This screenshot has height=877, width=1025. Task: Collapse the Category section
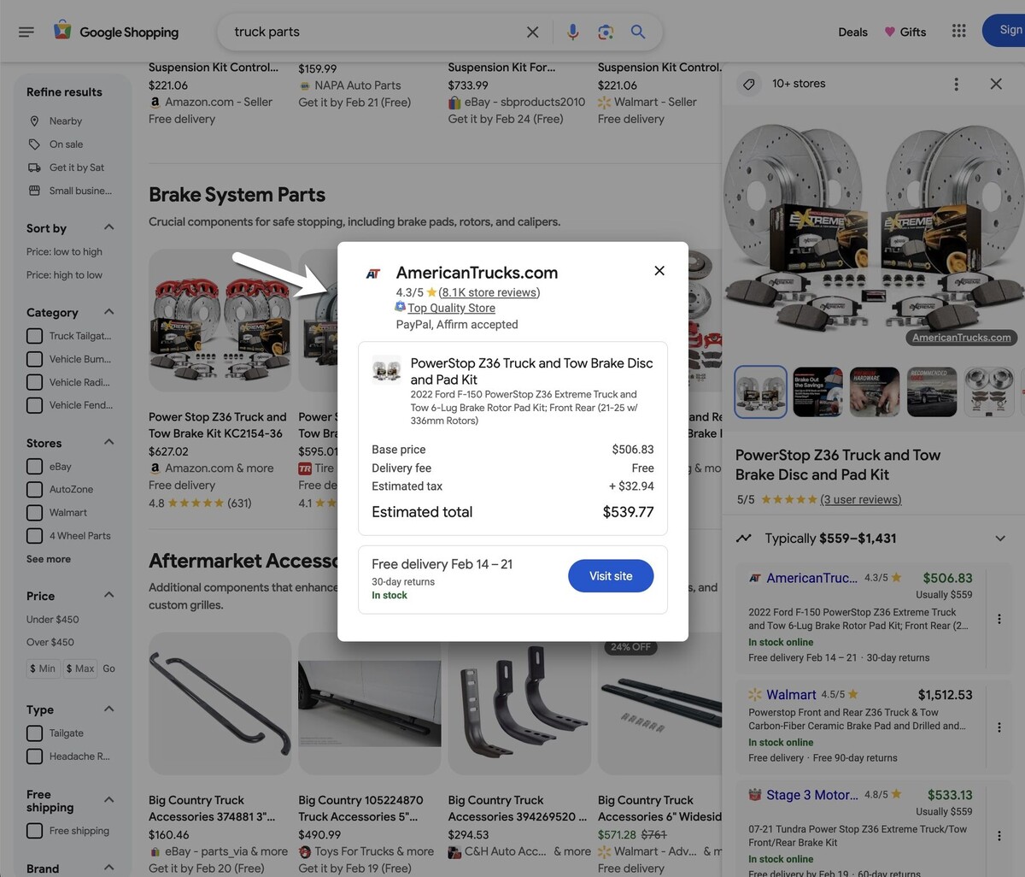pyautogui.click(x=108, y=312)
